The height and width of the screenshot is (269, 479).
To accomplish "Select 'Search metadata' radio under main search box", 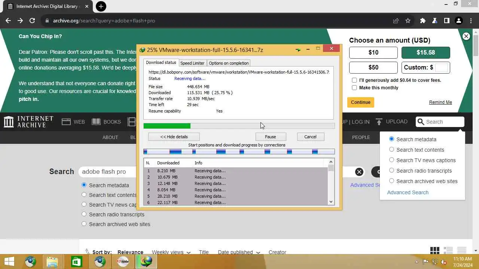I will click(84, 185).
